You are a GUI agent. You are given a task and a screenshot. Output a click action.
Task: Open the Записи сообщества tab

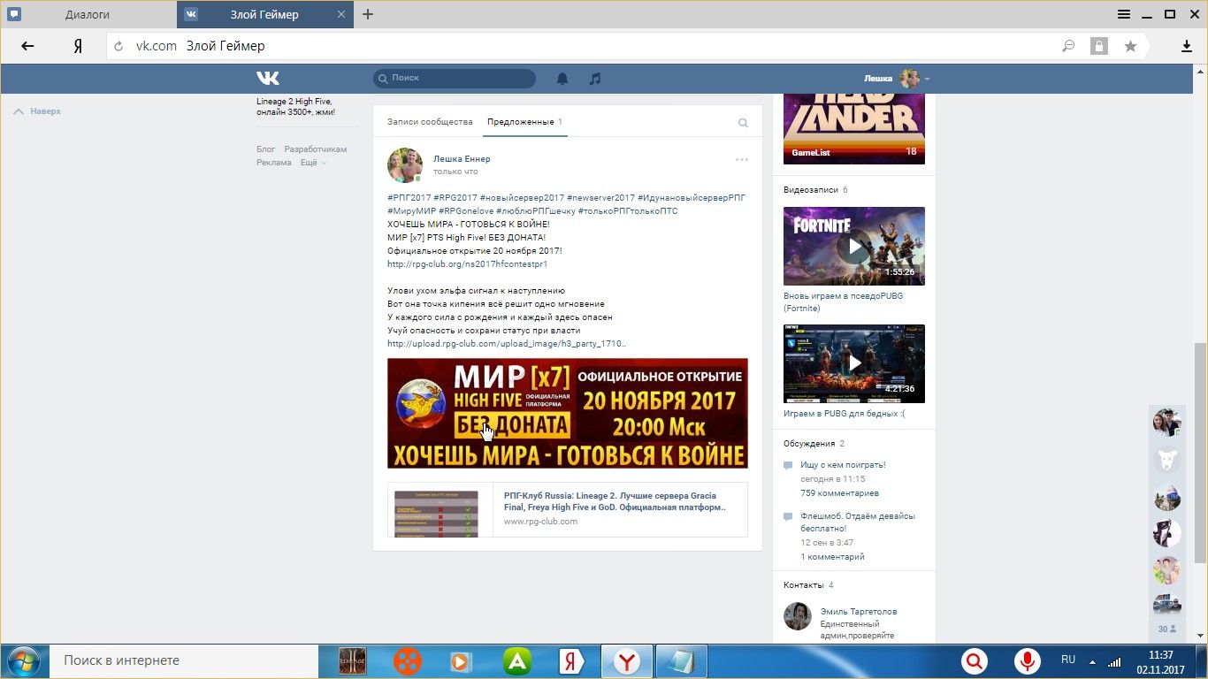430,122
